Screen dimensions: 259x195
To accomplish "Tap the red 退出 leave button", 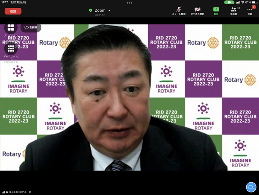I will [13, 11].
